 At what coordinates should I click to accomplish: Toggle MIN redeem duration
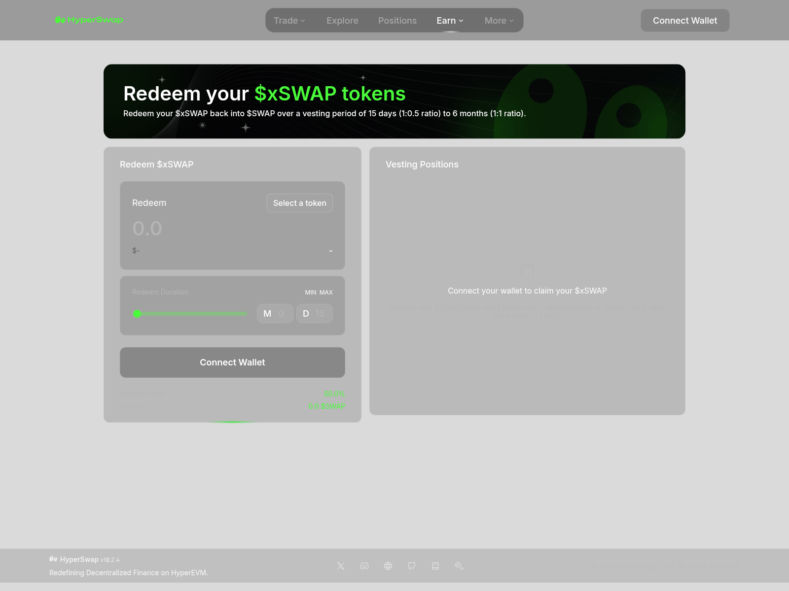(310, 292)
